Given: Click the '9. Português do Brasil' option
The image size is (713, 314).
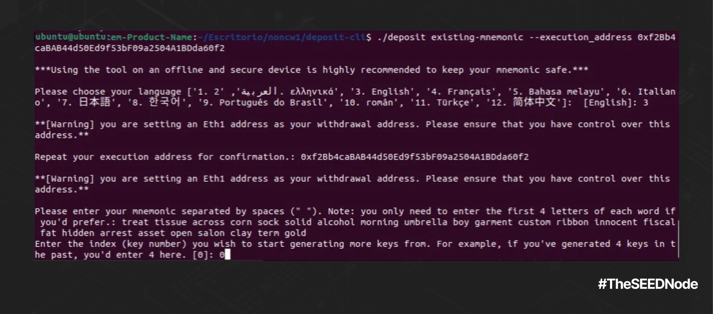Looking at the screenshot, I should coord(266,102).
